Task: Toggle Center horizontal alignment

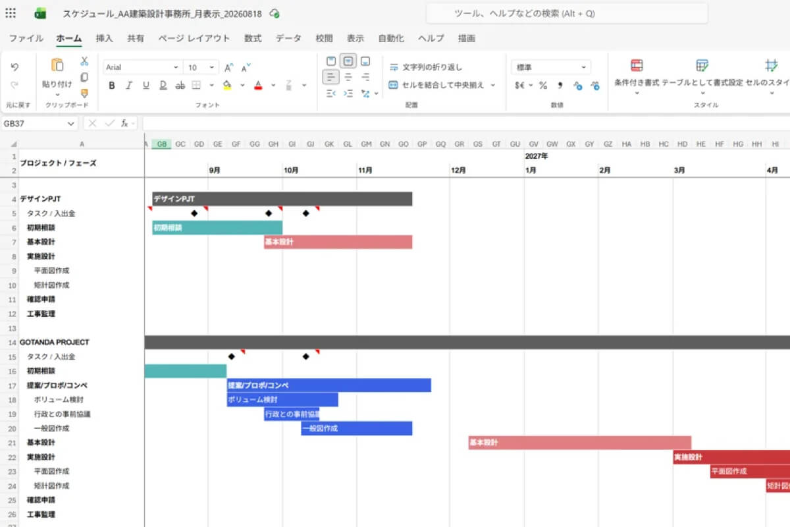Action: click(348, 77)
